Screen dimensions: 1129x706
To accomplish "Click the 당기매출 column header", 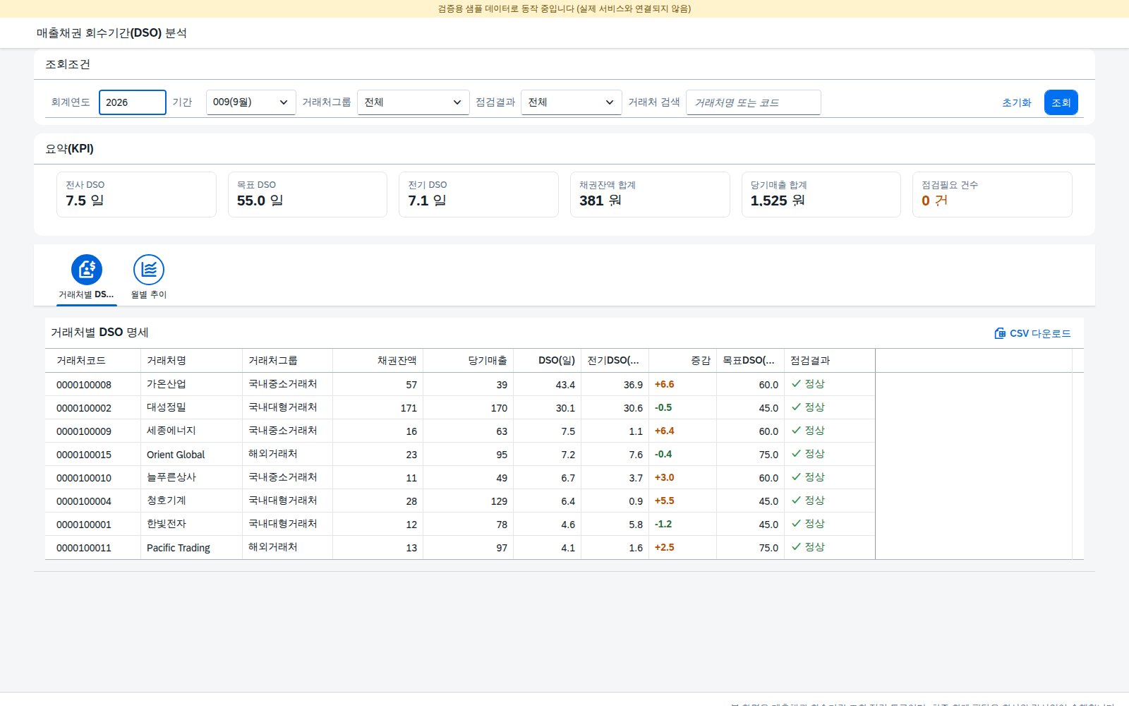I will click(x=469, y=361).
